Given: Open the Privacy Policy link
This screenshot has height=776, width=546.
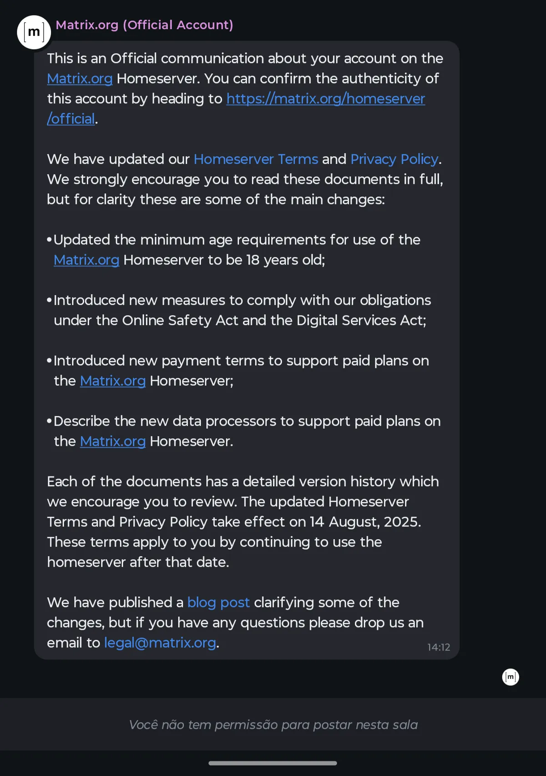Looking at the screenshot, I should (x=394, y=159).
